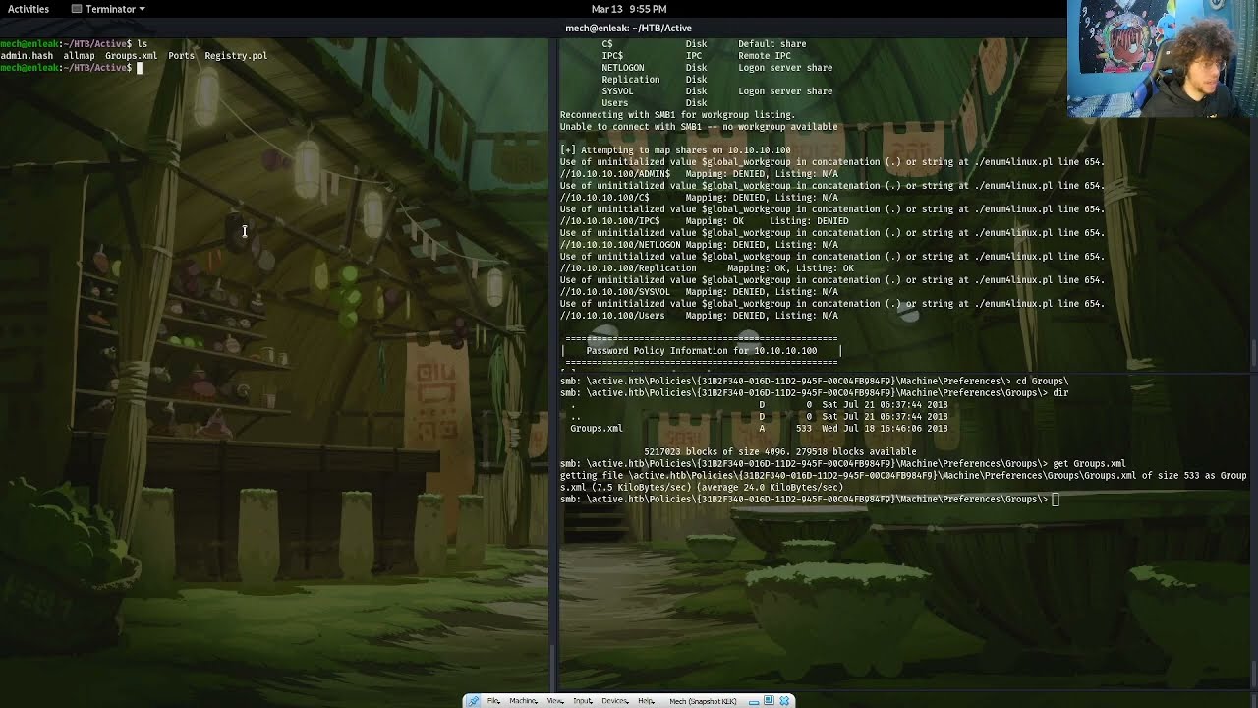
Task: Click the admin.hash filename in left terminal
Action: click(27, 56)
